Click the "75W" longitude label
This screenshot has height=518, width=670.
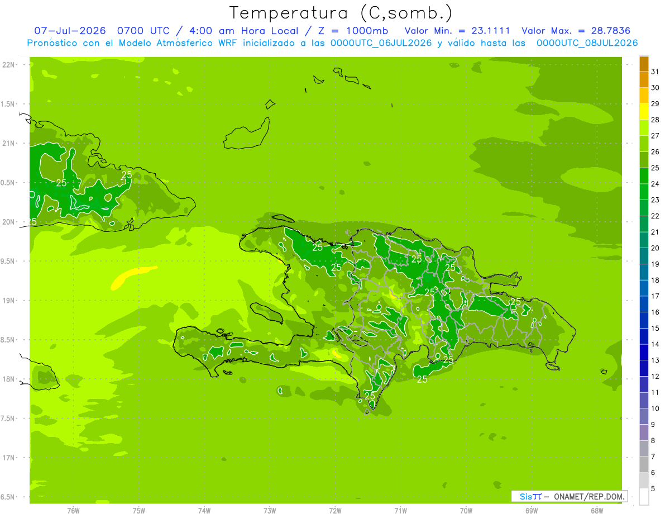click(x=138, y=511)
